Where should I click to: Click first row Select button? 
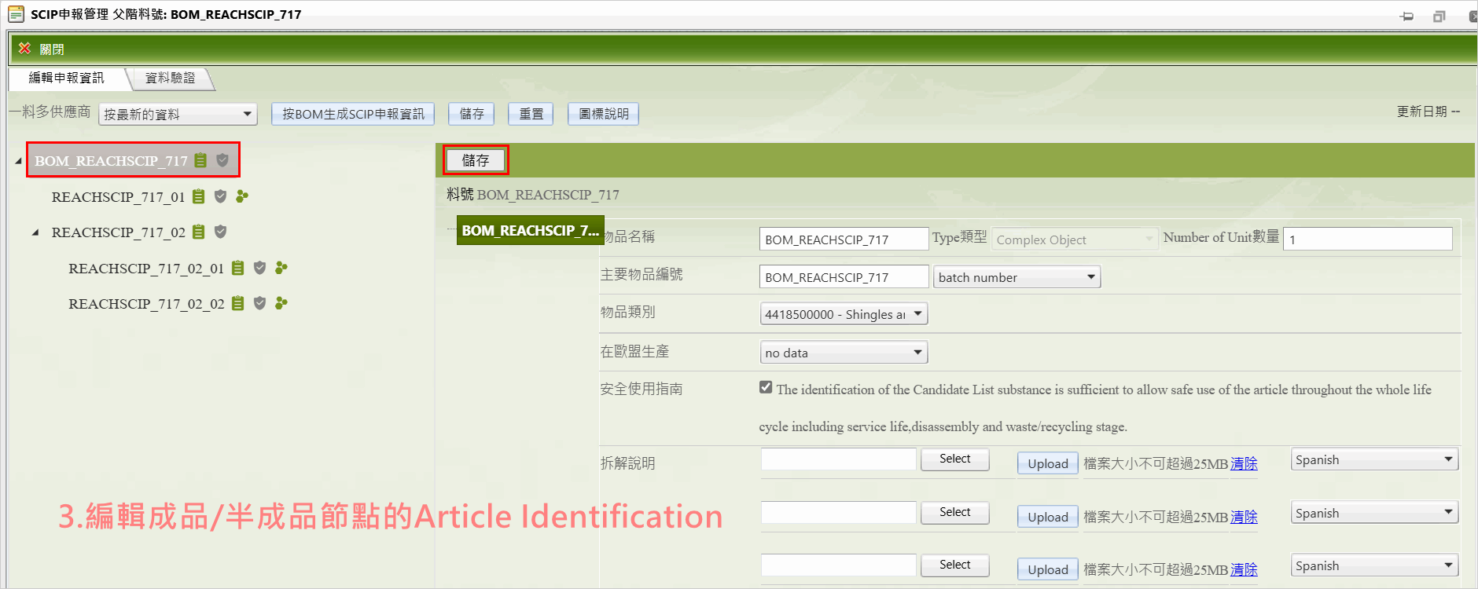955,459
